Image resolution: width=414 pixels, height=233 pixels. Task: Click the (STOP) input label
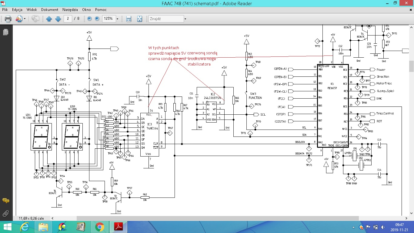pyautogui.click(x=281, y=114)
